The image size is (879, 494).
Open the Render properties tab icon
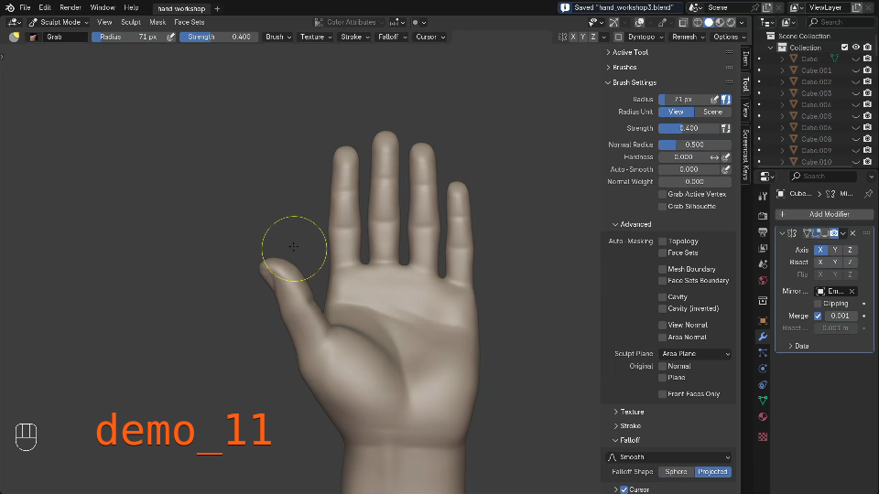pyautogui.click(x=763, y=216)
